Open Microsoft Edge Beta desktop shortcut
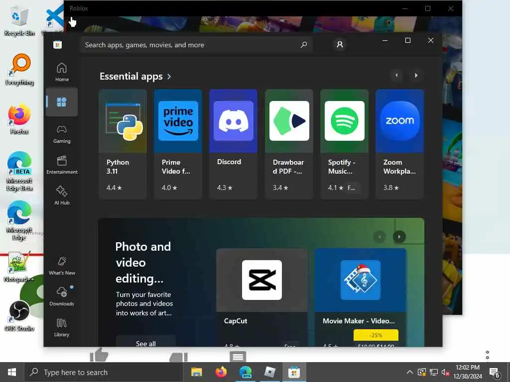The width and height of the screenshot is (510, 382). click(x=19, y=172)
